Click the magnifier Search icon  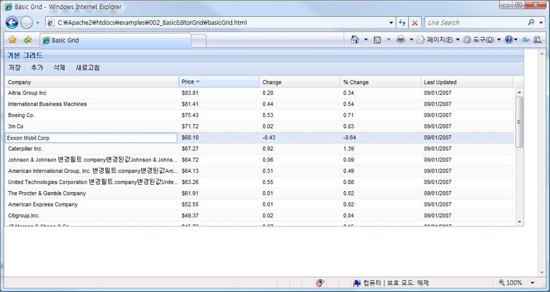click(531, 23)
